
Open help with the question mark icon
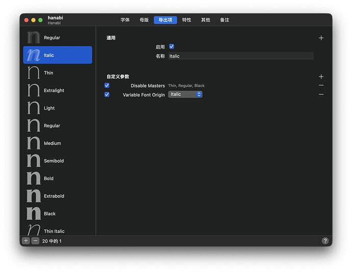[x=325, y=241]
